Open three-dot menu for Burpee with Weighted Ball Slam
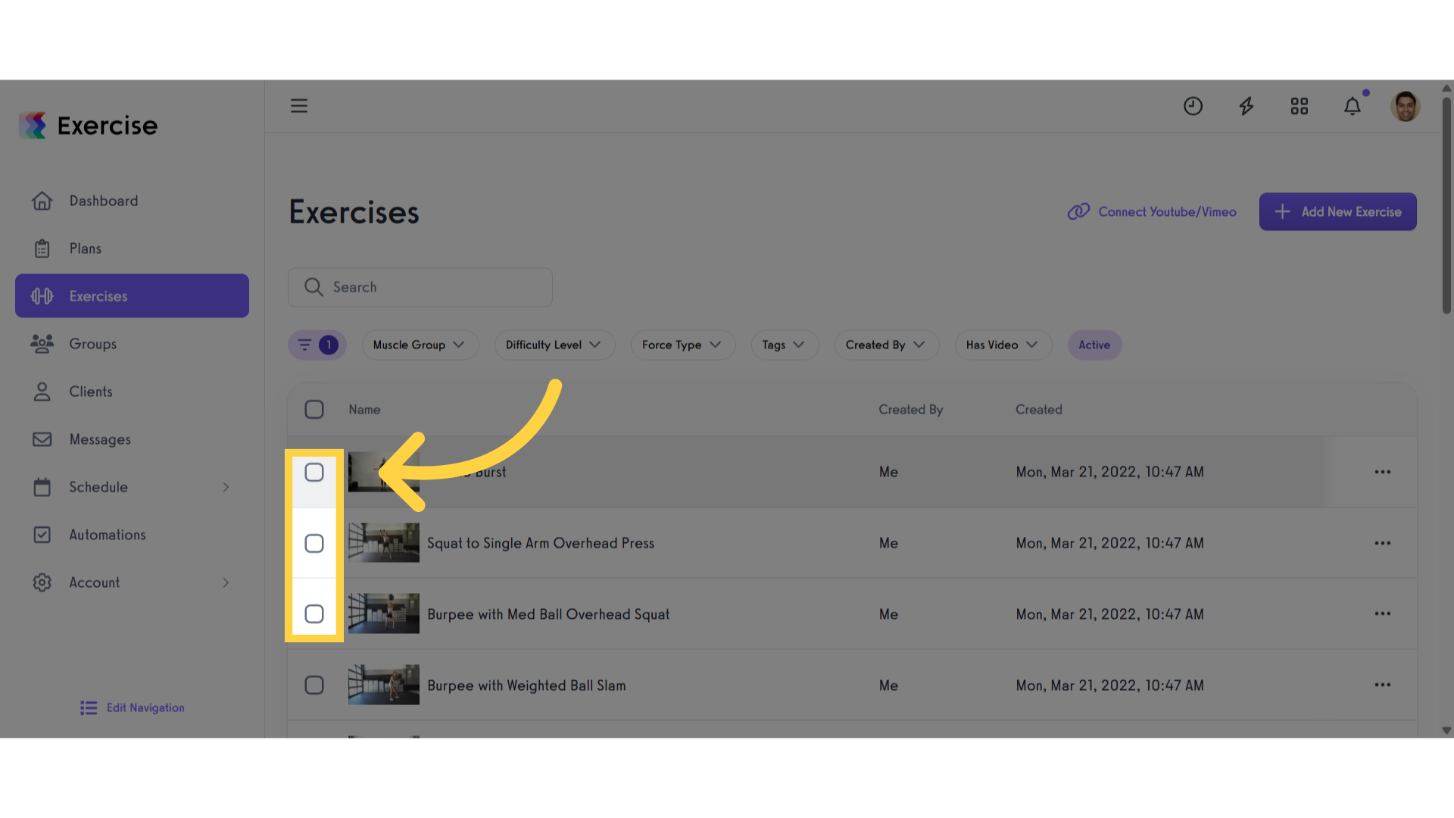Screen dimensions: 1454x818 (x=1382, y=685)
